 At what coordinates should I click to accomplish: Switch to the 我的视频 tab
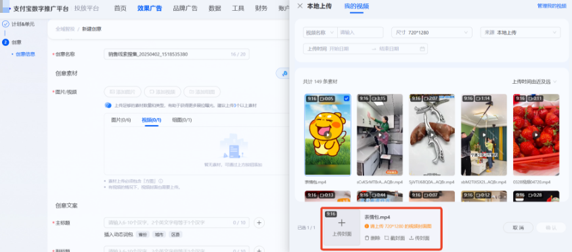(x=357, y=6)
